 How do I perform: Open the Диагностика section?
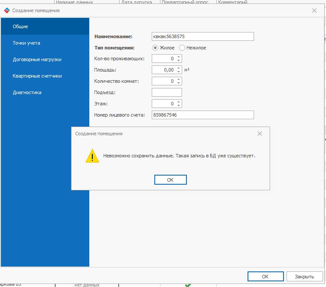pos(27,92)
